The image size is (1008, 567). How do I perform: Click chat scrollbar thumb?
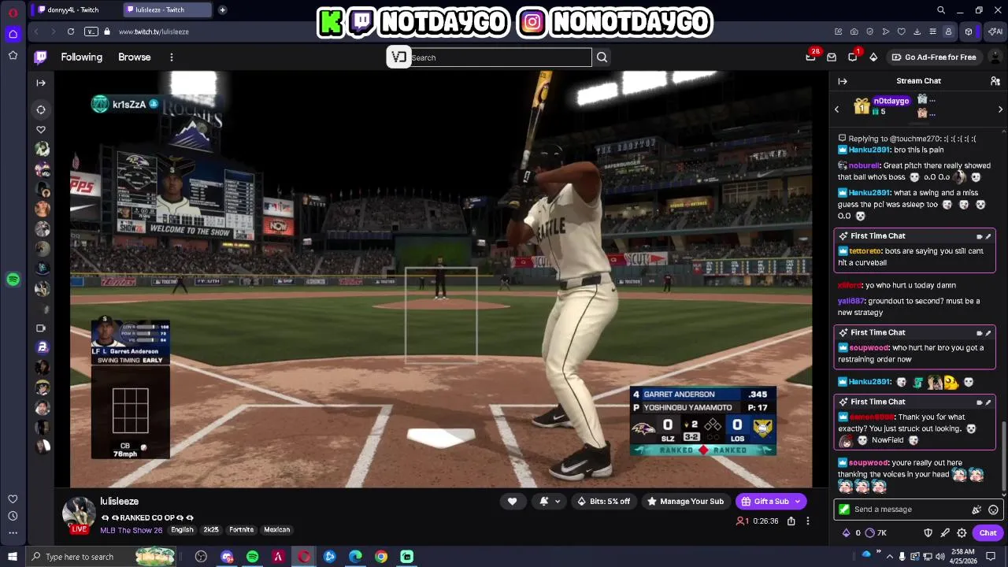click(1003, 457)
